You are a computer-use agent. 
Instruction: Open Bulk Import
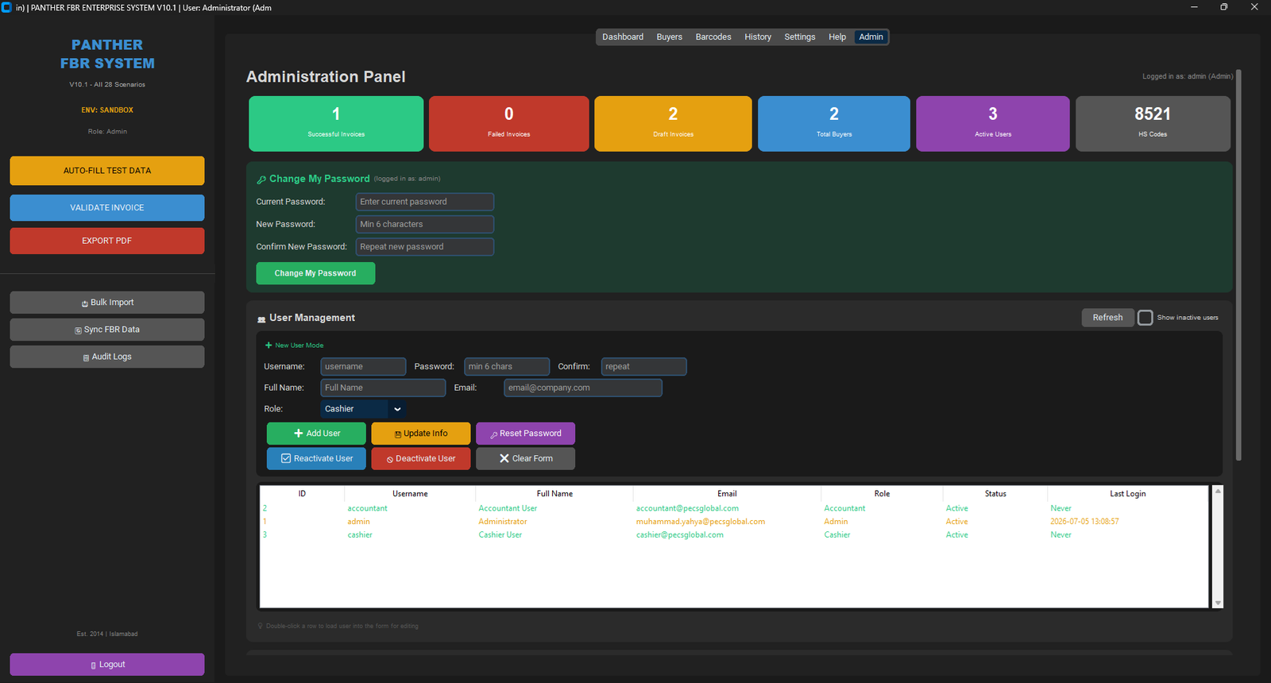[x=107, y=303]
